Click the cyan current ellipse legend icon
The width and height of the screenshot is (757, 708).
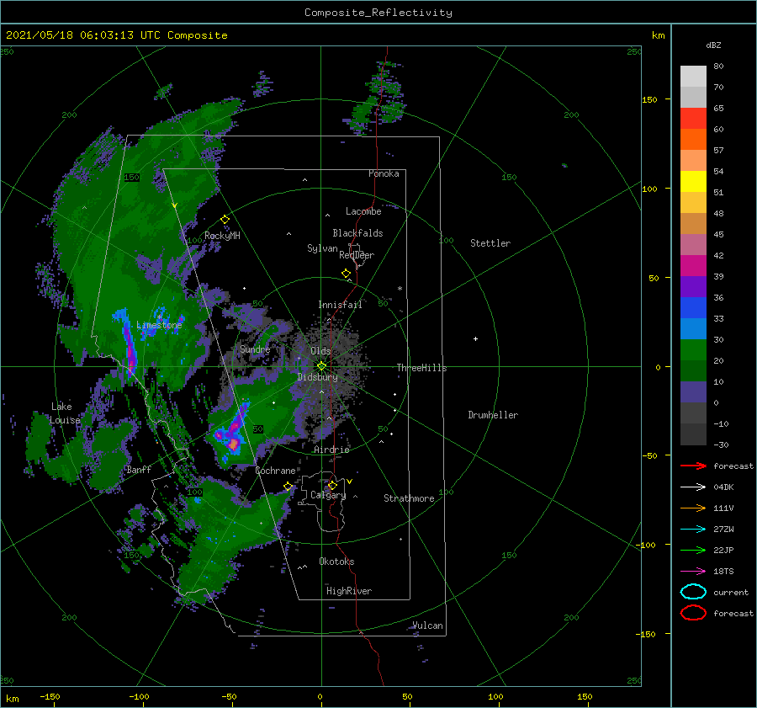coord(693,592)
